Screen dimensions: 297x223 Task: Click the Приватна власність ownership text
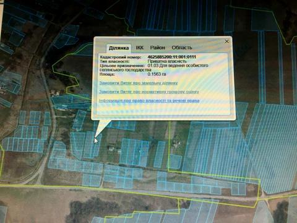(x=167, y=61)
